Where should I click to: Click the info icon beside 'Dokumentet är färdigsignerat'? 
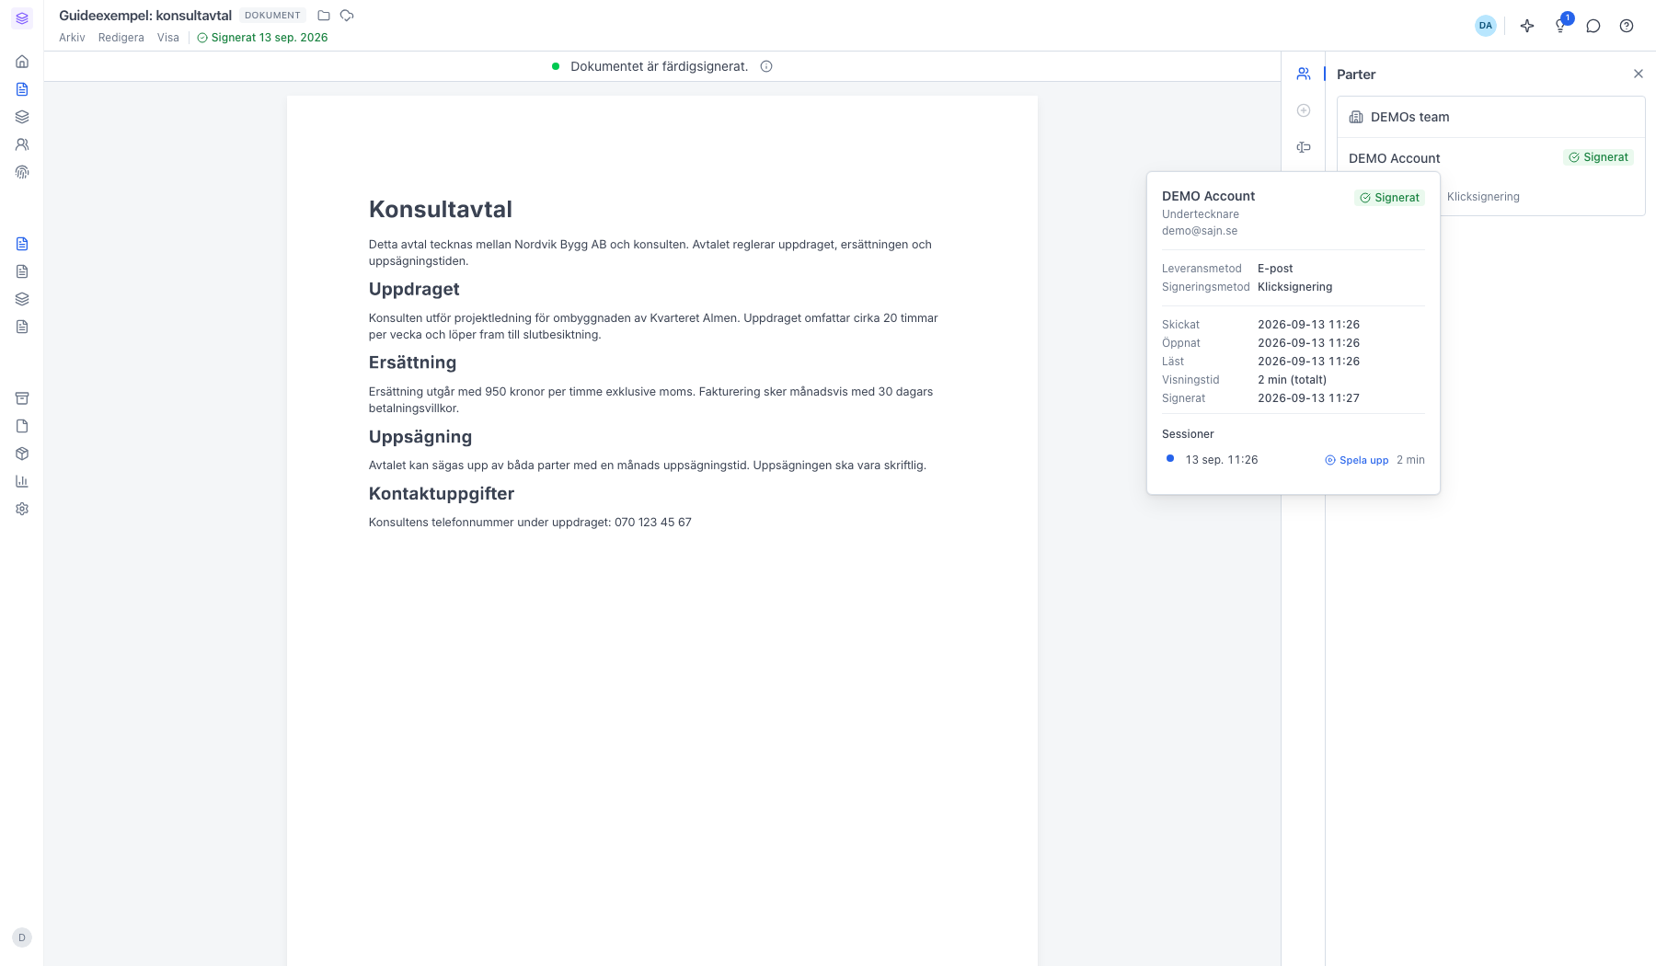click(766, 66)
